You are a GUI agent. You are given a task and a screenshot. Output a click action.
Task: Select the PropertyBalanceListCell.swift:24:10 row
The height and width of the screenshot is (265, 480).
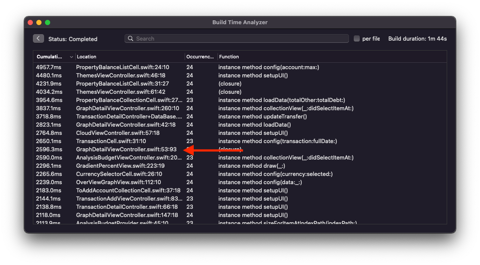click(240, 67)
